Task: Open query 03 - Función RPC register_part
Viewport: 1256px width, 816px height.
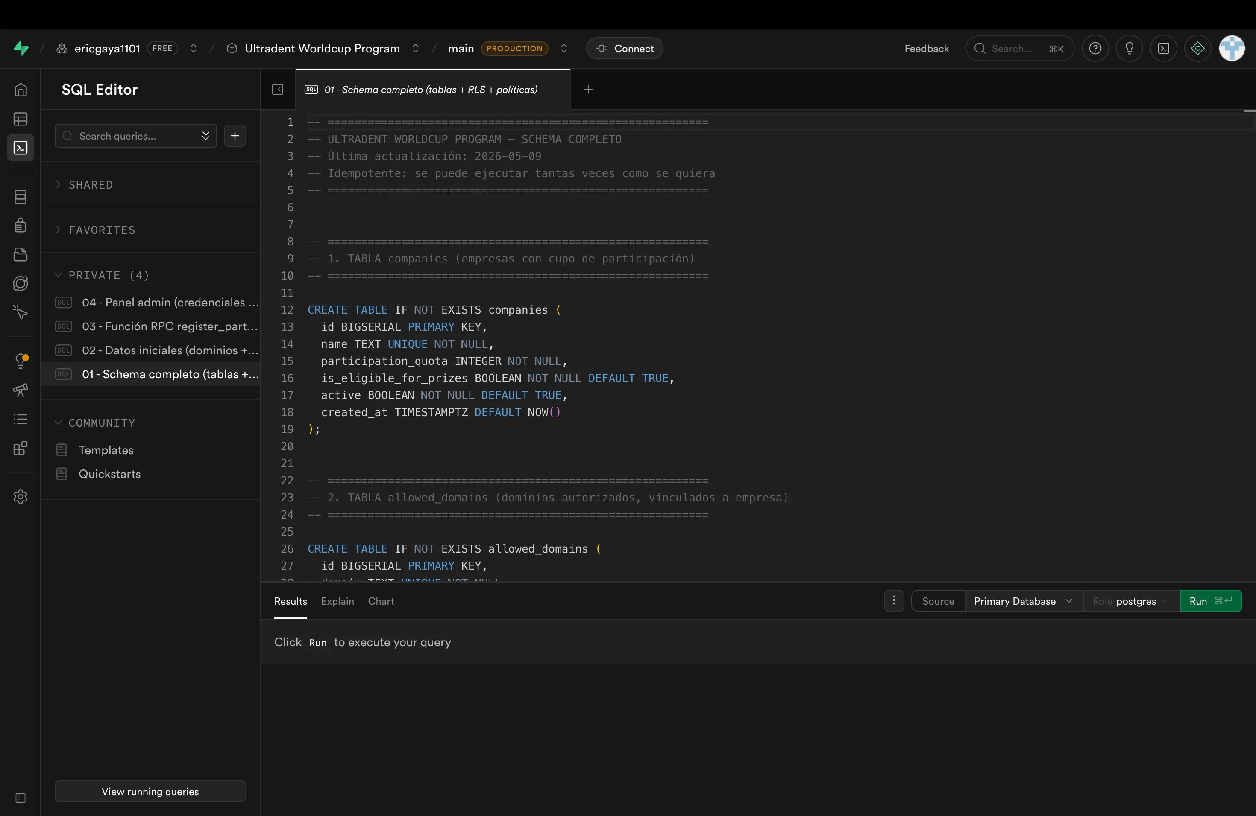Action: [150, 326]
